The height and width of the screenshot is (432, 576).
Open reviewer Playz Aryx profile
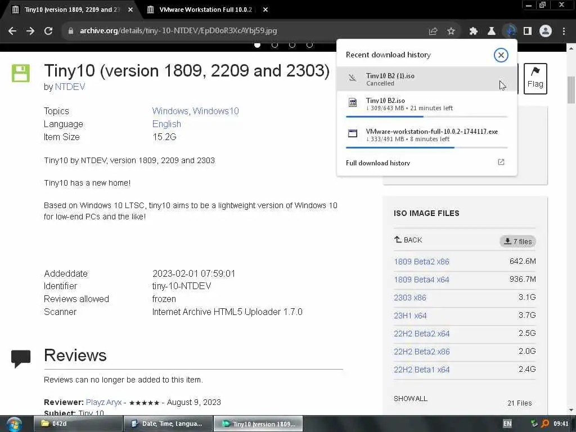[103, 402]
